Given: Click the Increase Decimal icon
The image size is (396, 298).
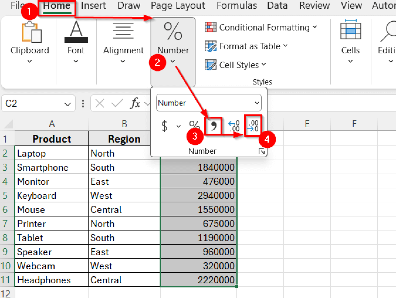Looking at the screenshot, I should [234, 126].
